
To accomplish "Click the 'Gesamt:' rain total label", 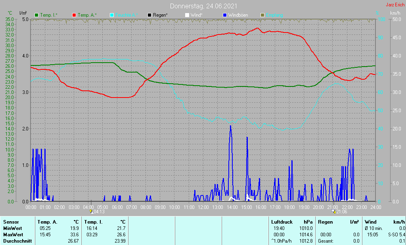I will click(x=326, y=241).
